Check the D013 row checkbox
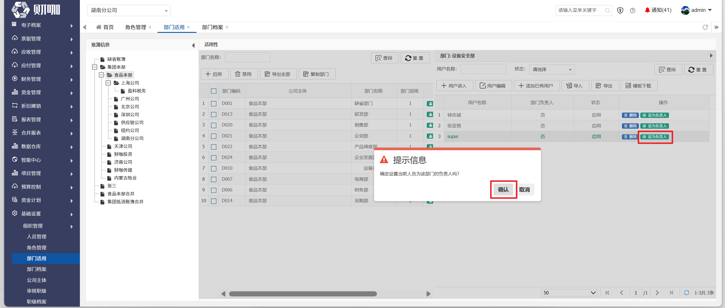 click(x=214, y=114)
